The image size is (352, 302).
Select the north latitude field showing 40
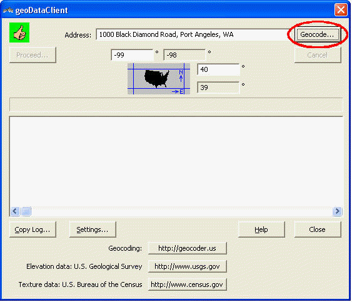tap(218, 69)
